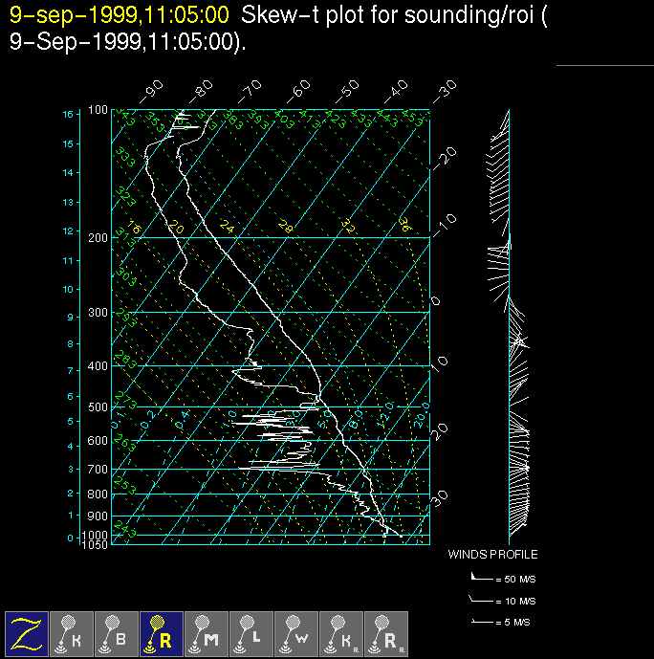Viewport: 654px width, 659px height.
Task: Choose the M balloon sounding icon
Action: pos(207,633)
